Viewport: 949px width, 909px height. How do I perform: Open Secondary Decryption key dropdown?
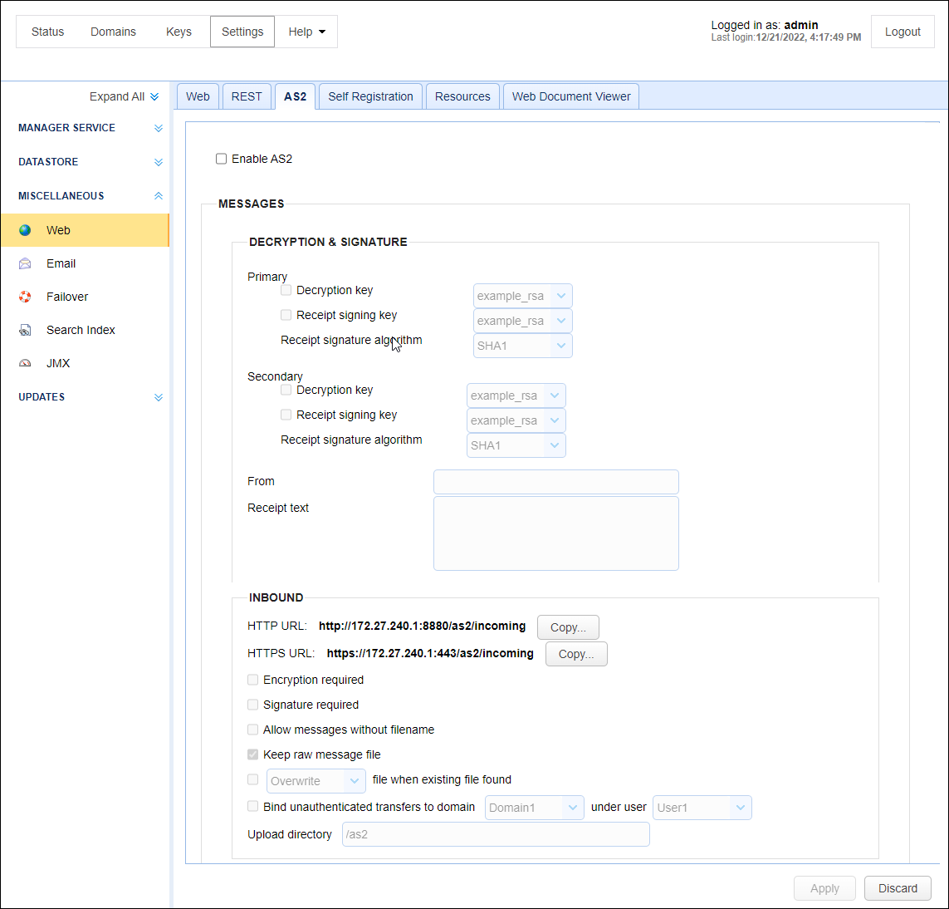coord(516,396)
